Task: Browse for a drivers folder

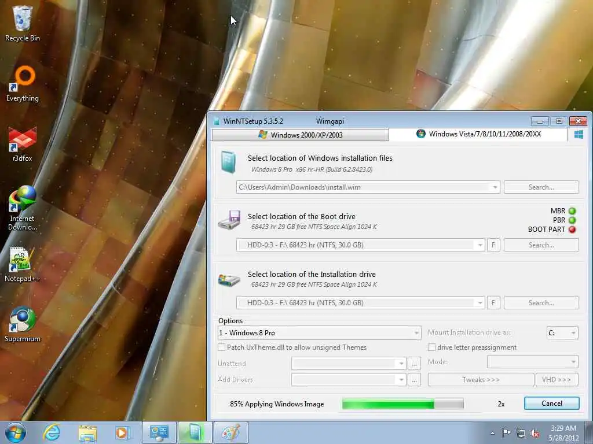Action: (x=415, y=380)
